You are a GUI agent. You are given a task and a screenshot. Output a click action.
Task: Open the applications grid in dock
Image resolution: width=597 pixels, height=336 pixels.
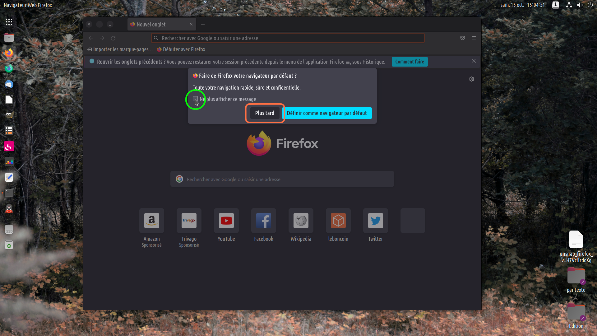9,21
